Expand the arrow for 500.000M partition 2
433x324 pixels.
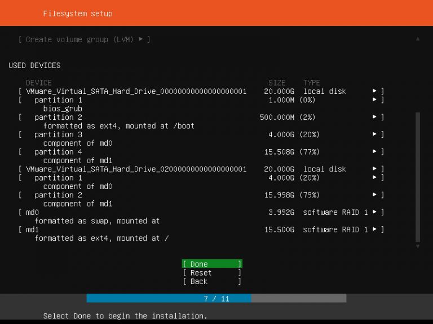click(x=374, y=117)
